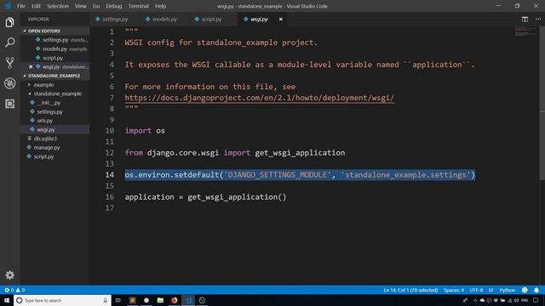Click the code minimap preview
The image size is (545, 306).
525,32
